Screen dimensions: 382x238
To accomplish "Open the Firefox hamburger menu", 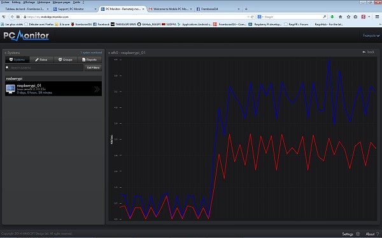I will pyautogui.click(x=377, y=17).
